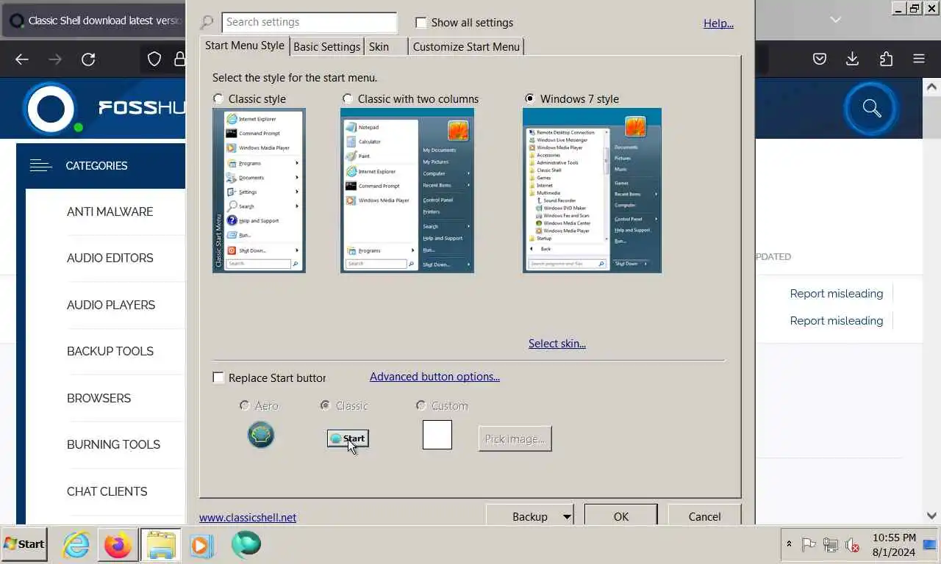Open the ANTI MALWARE category on FossHub
Image resolution: width=941 pixels, height=564 pixels.
(x=110, y=211)
